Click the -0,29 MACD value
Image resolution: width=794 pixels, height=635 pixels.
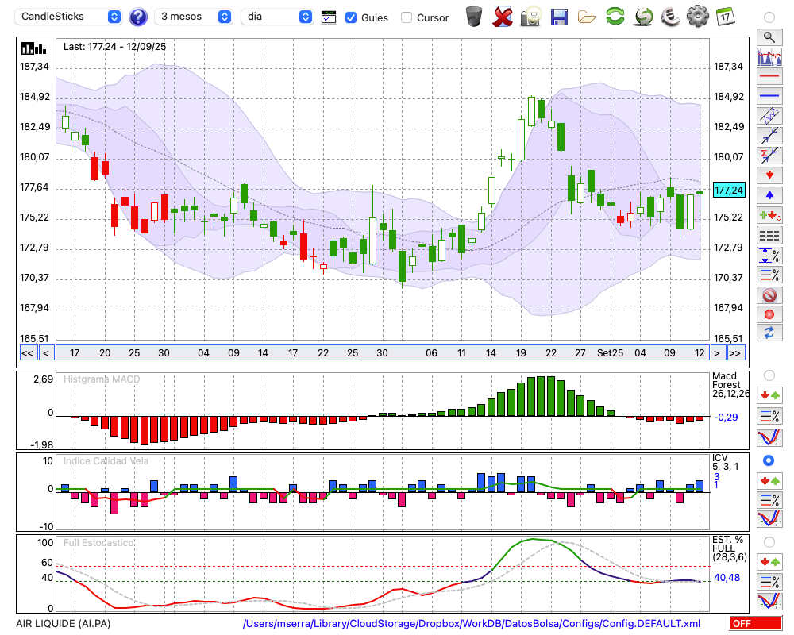tap(726, 418)
